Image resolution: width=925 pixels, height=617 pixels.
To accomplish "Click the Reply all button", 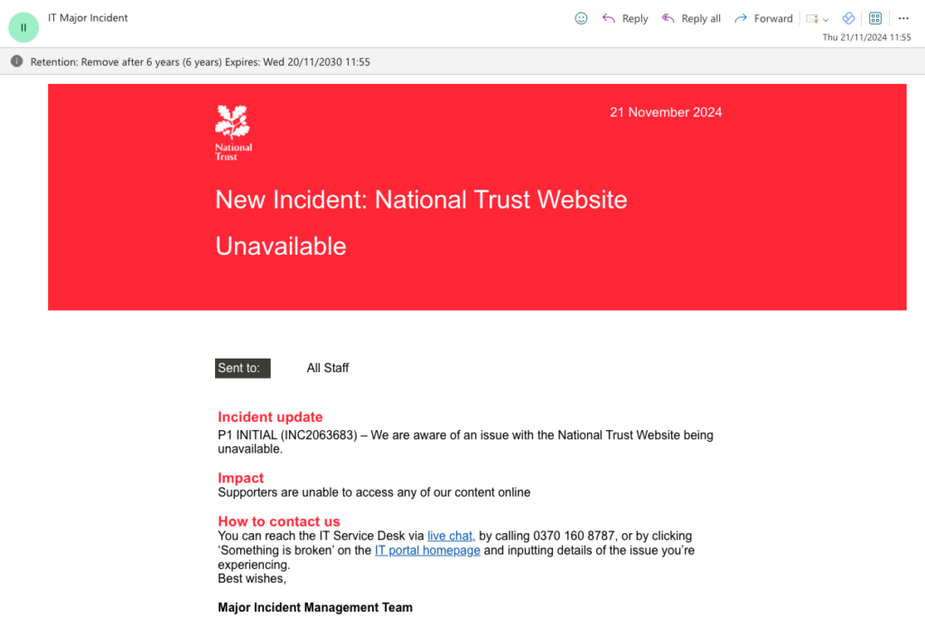I will tap(691, 18).
